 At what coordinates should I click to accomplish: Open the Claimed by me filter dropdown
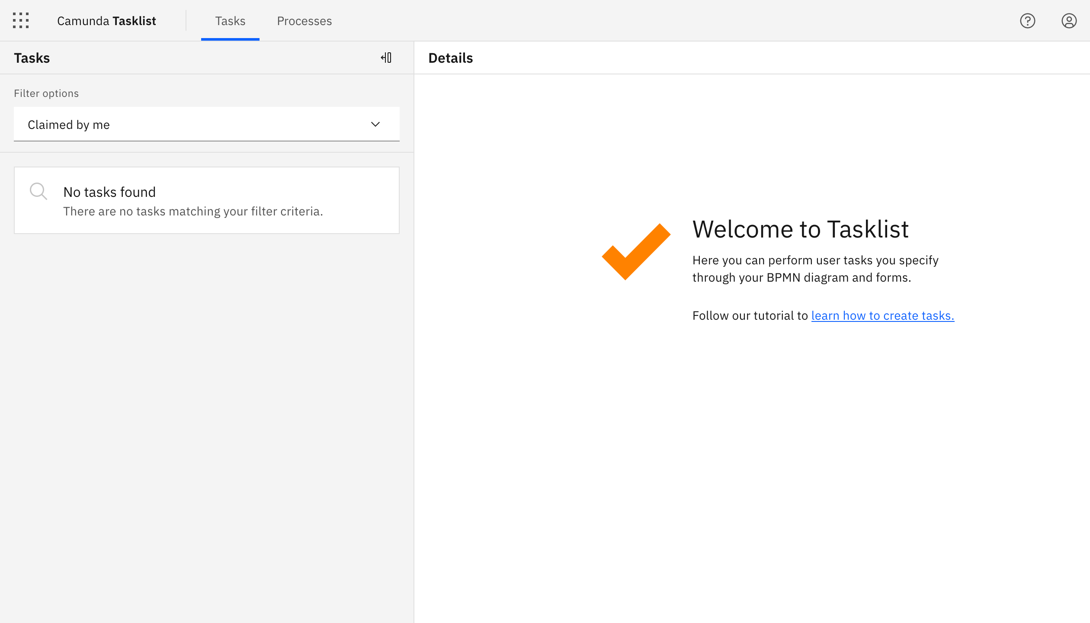(x=207, y=124)
